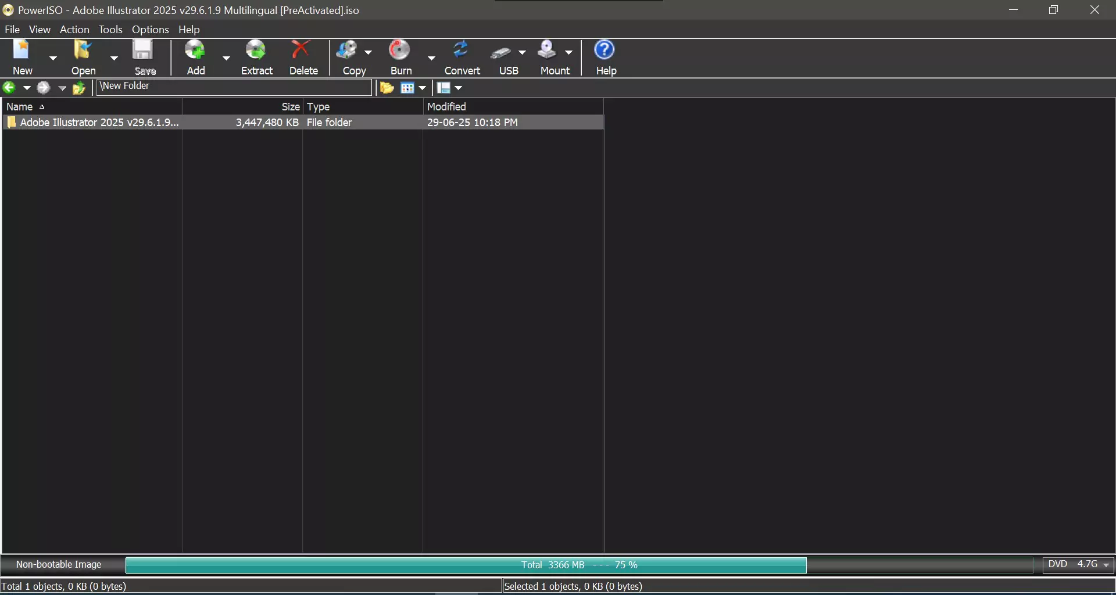Open the File menu

click(x=12, y=29)
